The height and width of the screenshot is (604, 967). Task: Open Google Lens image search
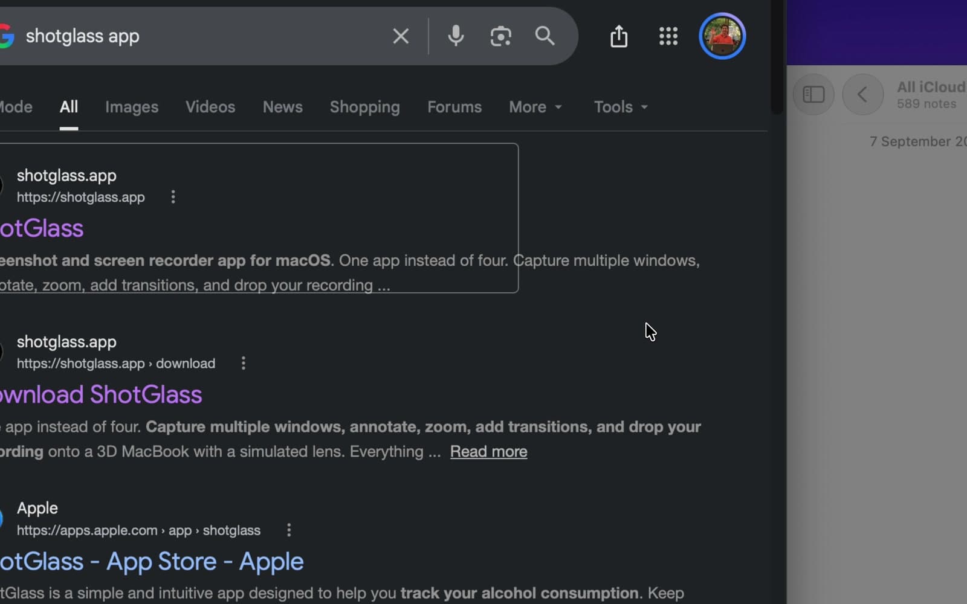500,36
